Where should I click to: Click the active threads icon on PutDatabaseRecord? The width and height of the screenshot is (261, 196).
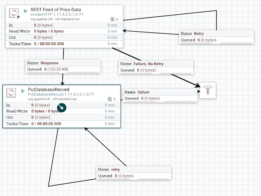point(110,99)
